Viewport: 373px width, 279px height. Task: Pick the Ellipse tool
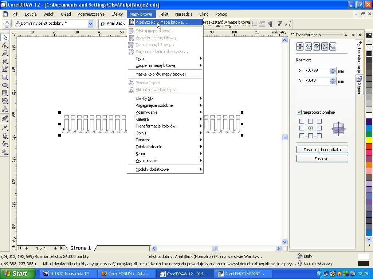[5, 85]
